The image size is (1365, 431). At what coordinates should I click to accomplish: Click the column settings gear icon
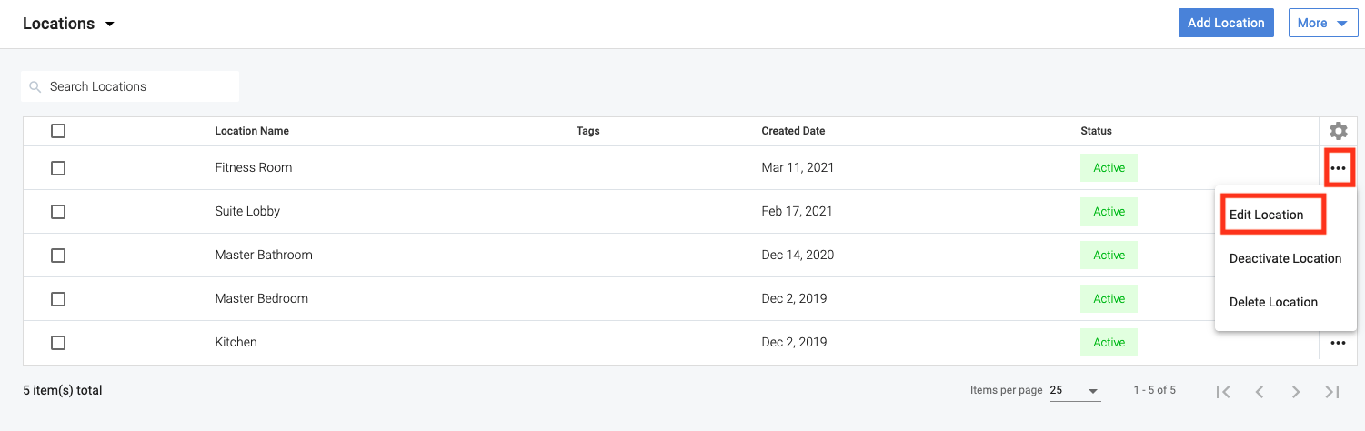[1338, 131]
